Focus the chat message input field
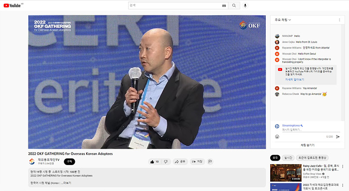The height and width of the screenshot is (191, 349). tap(311, 130)
